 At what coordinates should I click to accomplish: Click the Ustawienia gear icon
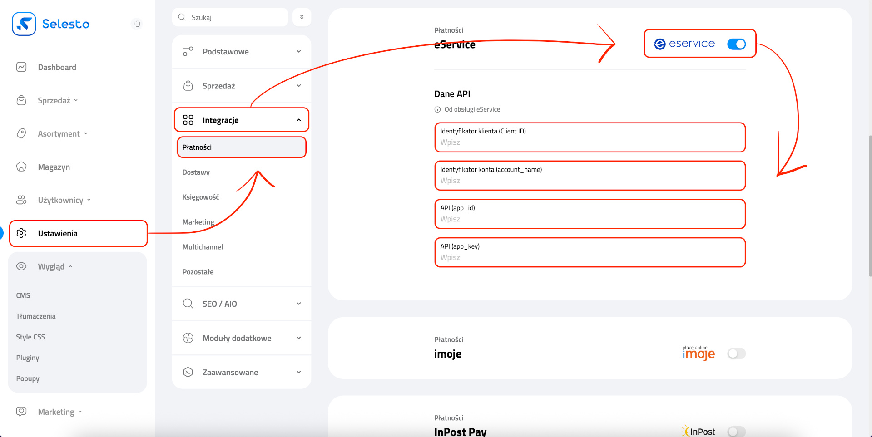[x=21, y=233]
